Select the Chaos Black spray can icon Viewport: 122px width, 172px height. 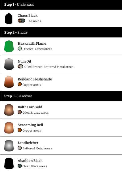[9, 18]
